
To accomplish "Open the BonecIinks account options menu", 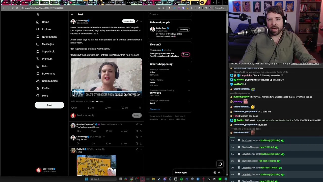I will pos(65,170).
